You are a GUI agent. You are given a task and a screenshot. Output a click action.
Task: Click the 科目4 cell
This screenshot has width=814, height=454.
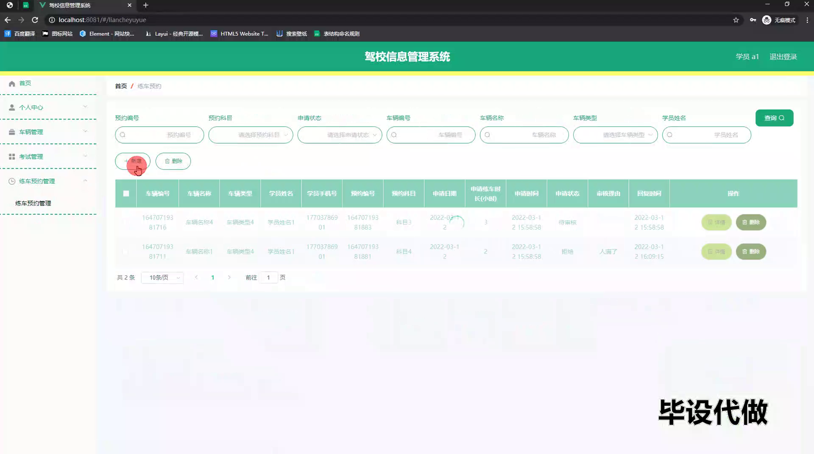pyautogui.click(x=404, y=252)
